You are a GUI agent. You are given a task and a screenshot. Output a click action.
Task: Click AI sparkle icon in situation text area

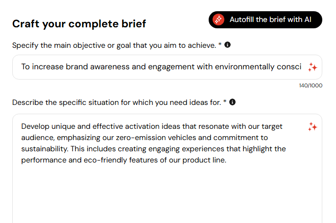tap(312, 127)
